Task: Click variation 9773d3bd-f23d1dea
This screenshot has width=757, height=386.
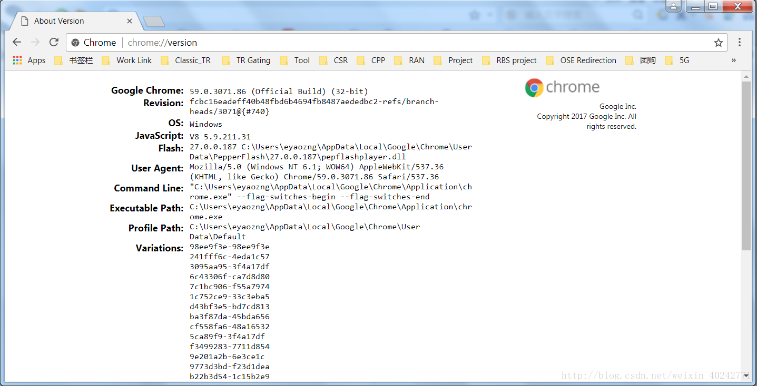Action: pyautogui.click(x=230, y=367)
